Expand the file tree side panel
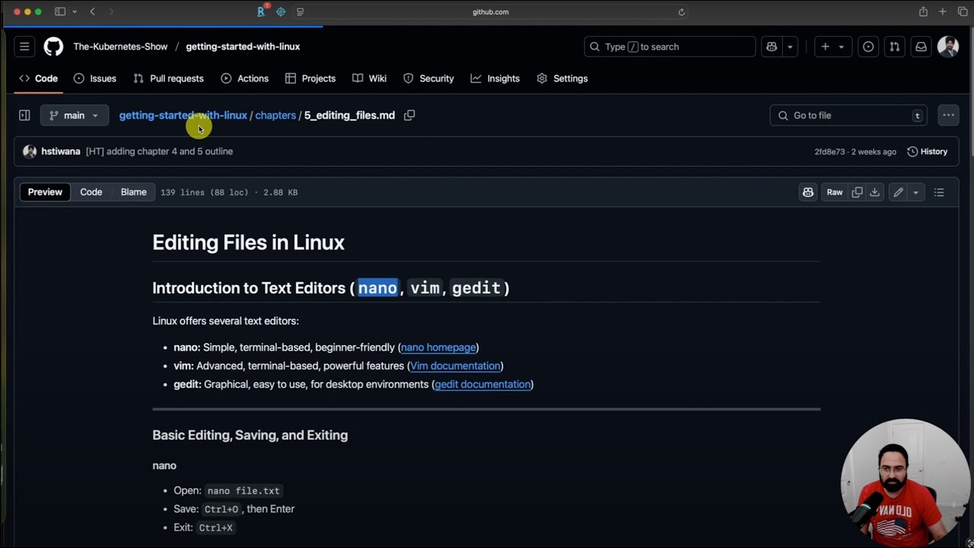The image size is (974, 548). click(x=24, y=116)
